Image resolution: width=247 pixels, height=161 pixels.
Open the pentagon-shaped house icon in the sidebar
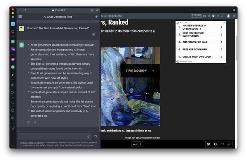[13, 32]
